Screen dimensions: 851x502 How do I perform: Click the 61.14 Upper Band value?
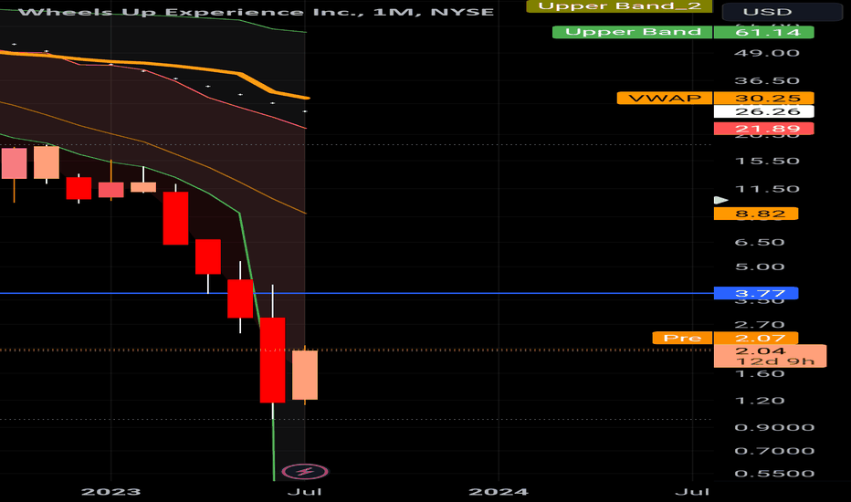click(764, 32)
